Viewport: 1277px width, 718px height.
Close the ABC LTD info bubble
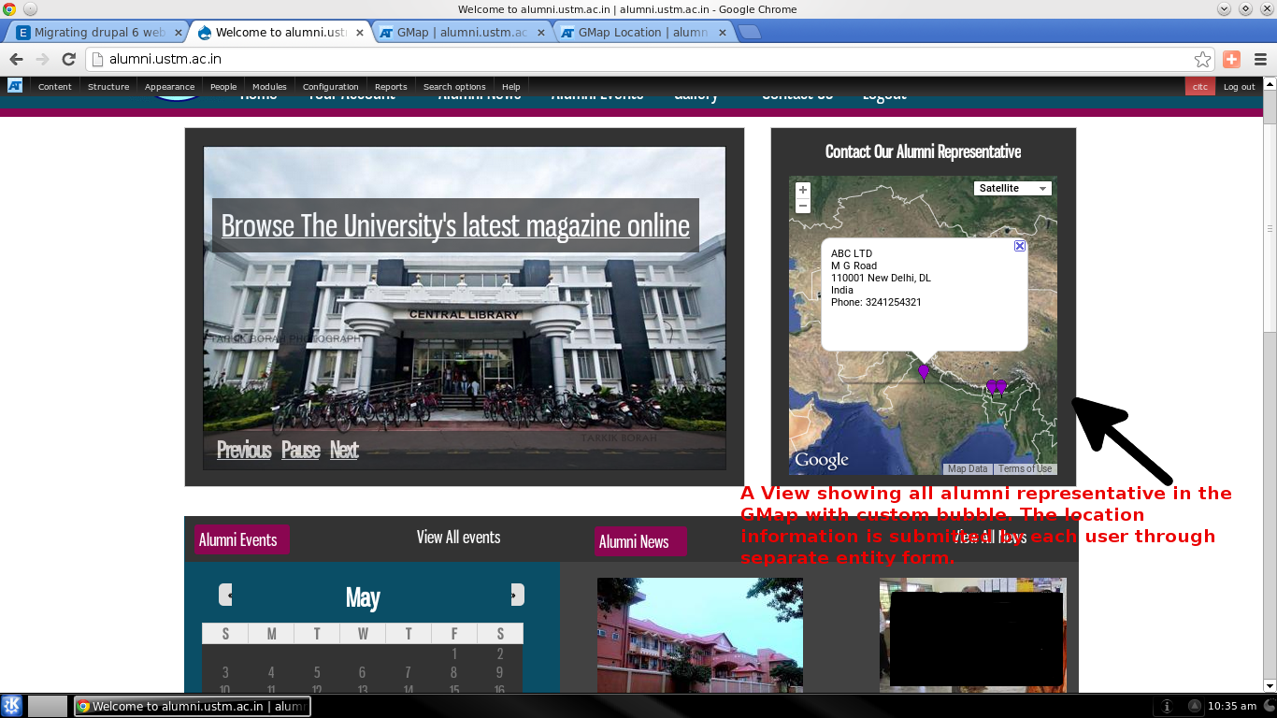(1020, 246)
